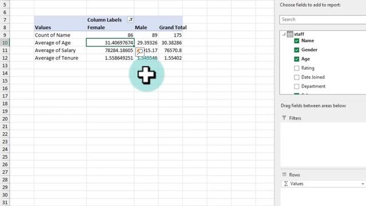Select cell with value 30.38286
The height and width of the screenshot is (206, 366).
coord(170,43)
